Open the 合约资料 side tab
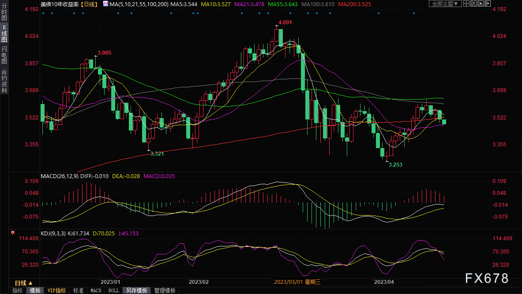Viewport: 522px width, 294px height. click(x=4, y=81)
